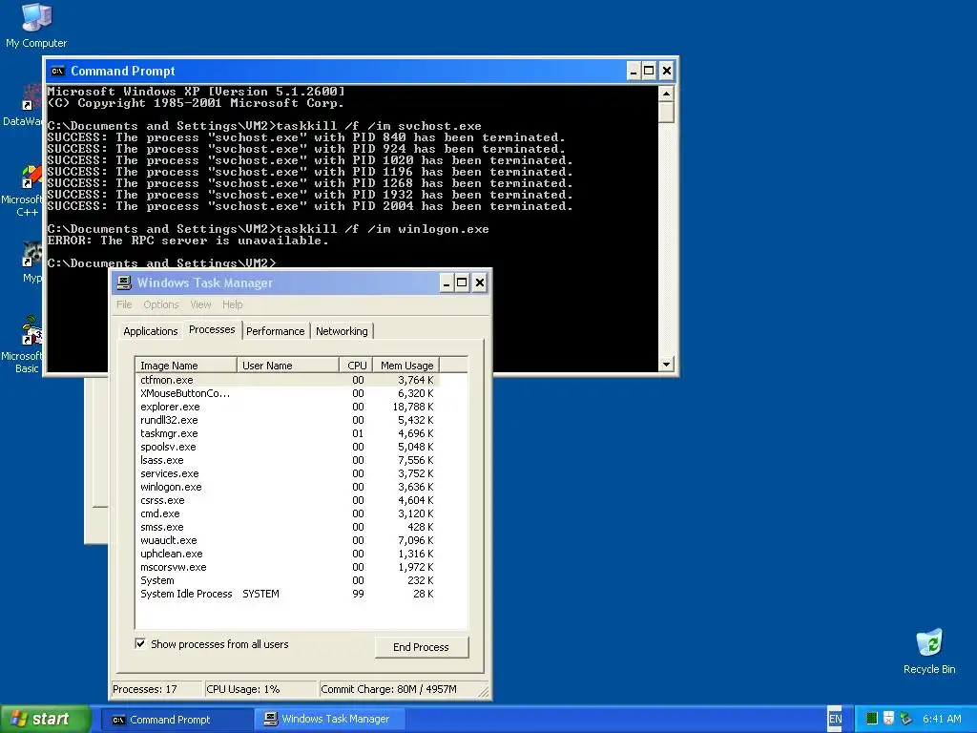Open the Microsoft Basic desktop shortcut
Viewport: 977px width, 733px height.
[x=25, y=346]
